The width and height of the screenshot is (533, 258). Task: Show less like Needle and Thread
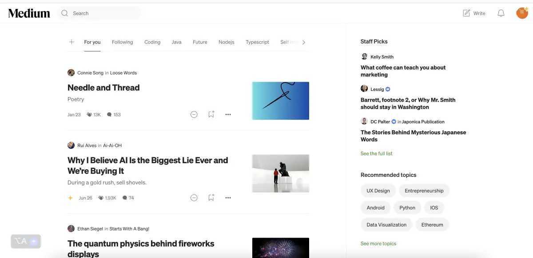coord(194,114)
